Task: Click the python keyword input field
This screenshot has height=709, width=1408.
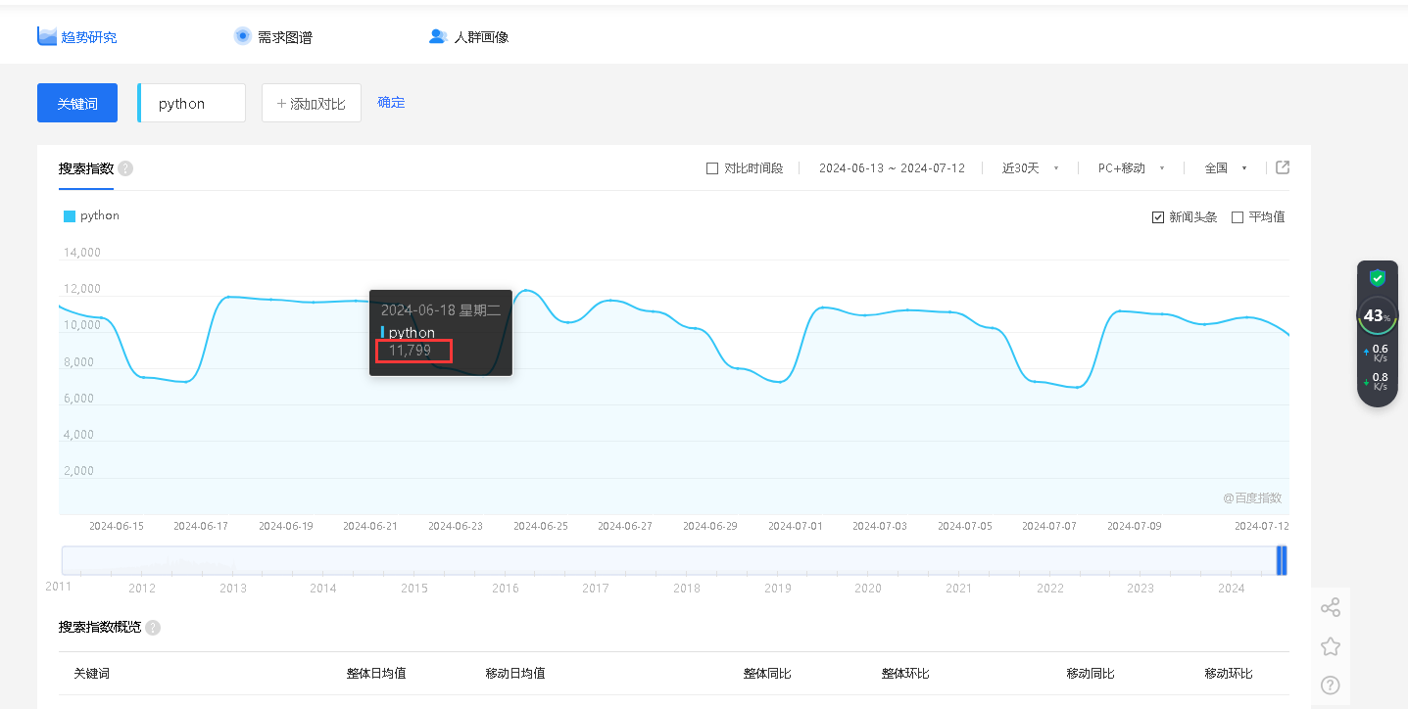Action: pos(193,103)
